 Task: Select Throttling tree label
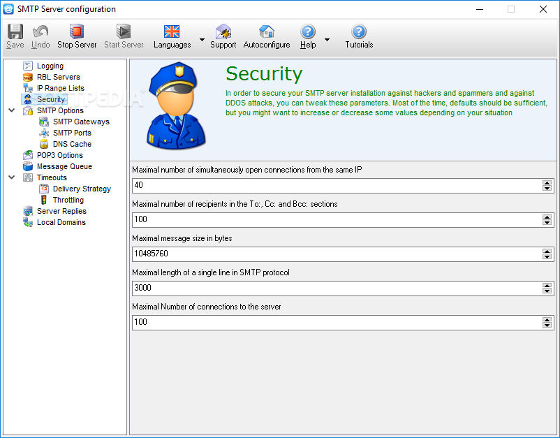click(68, 200)
